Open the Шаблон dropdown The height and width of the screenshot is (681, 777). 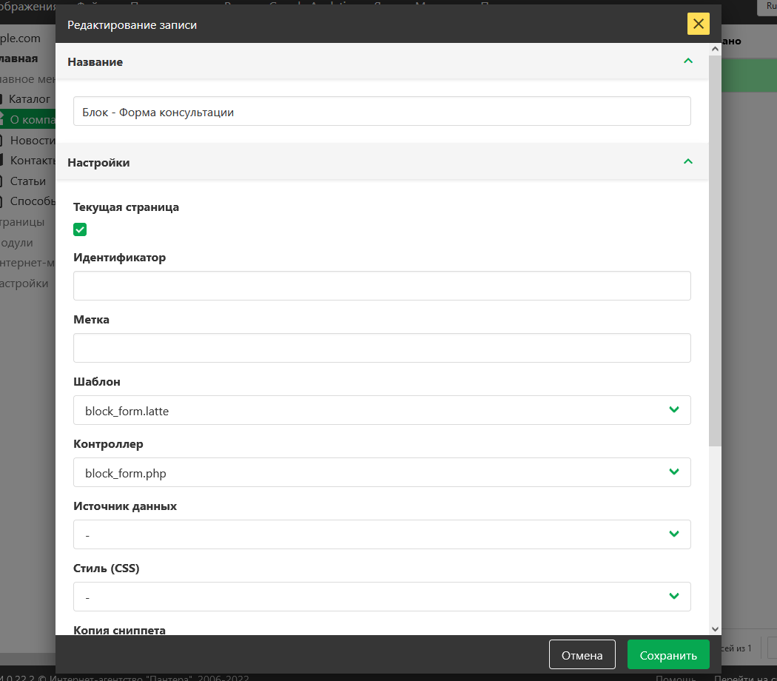point(381,410)
